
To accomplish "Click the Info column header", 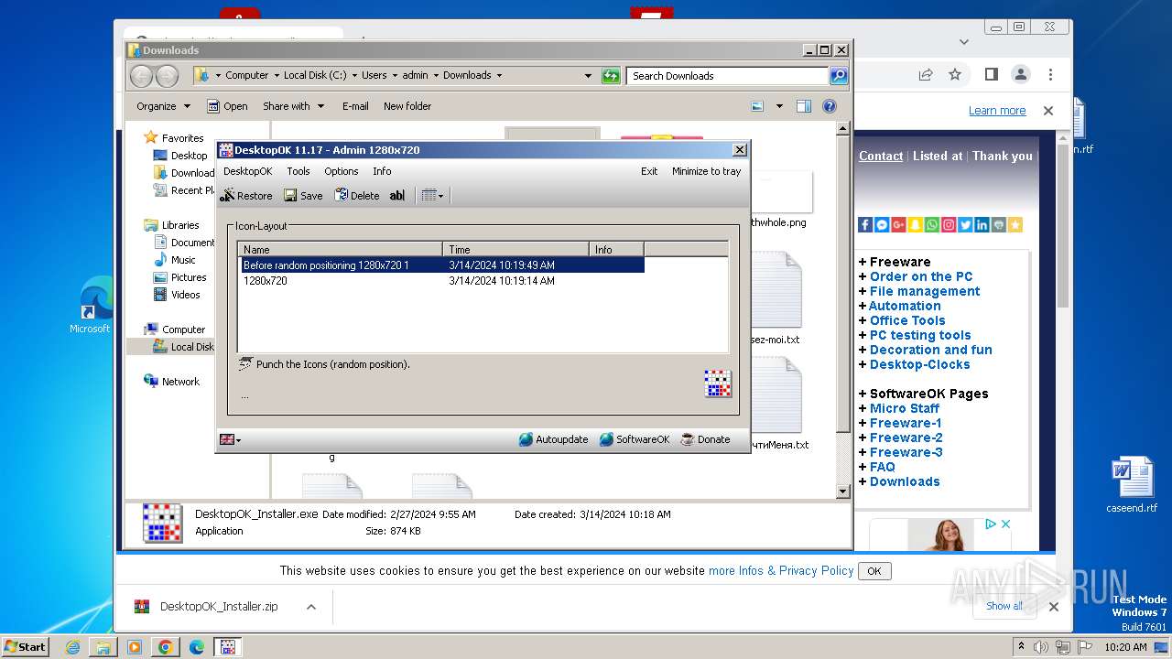I will click(616, 249).
